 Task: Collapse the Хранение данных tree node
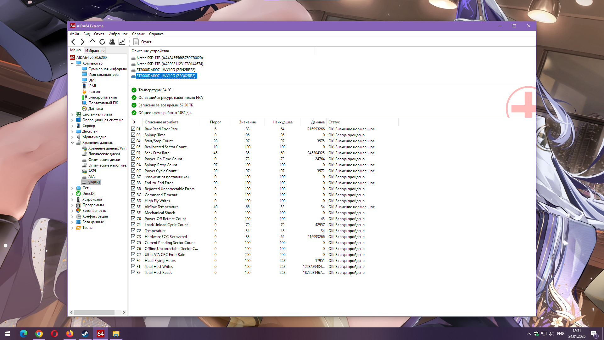click(72, 143)
